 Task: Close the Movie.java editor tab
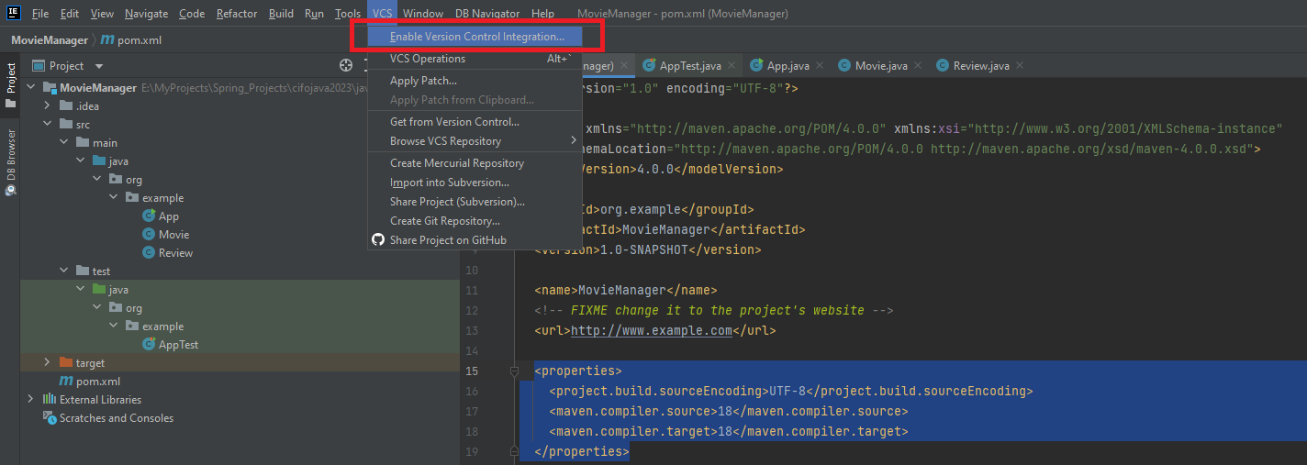click(917, 66)
